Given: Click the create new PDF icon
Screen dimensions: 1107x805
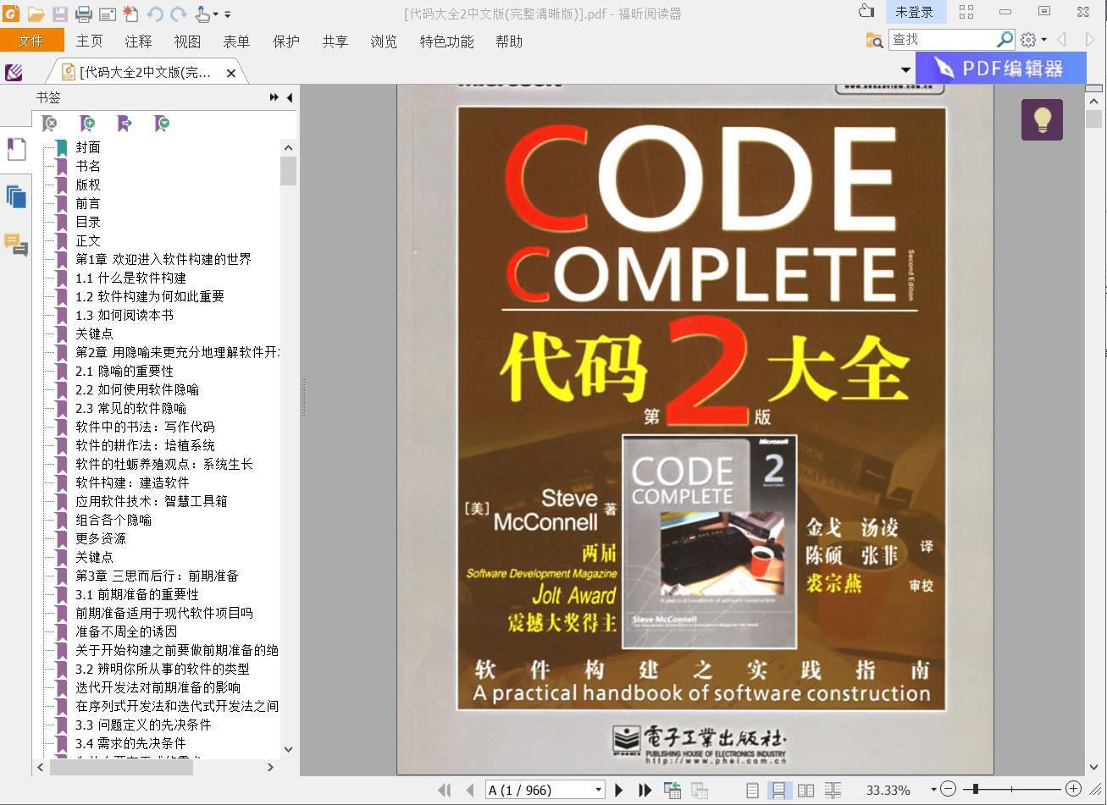Looking at the screenshot, I should [130, 14].
